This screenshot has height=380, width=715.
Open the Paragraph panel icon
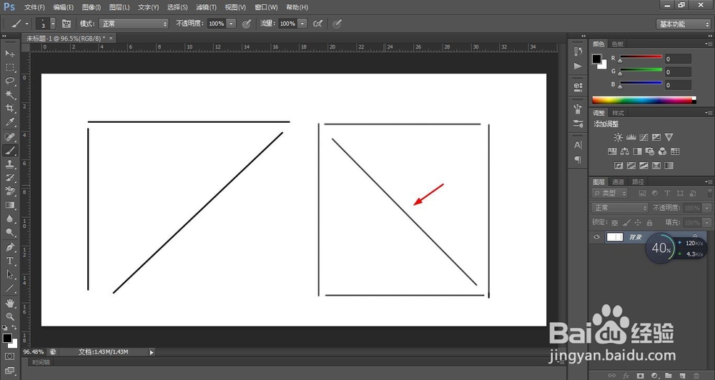pos(578,160)
